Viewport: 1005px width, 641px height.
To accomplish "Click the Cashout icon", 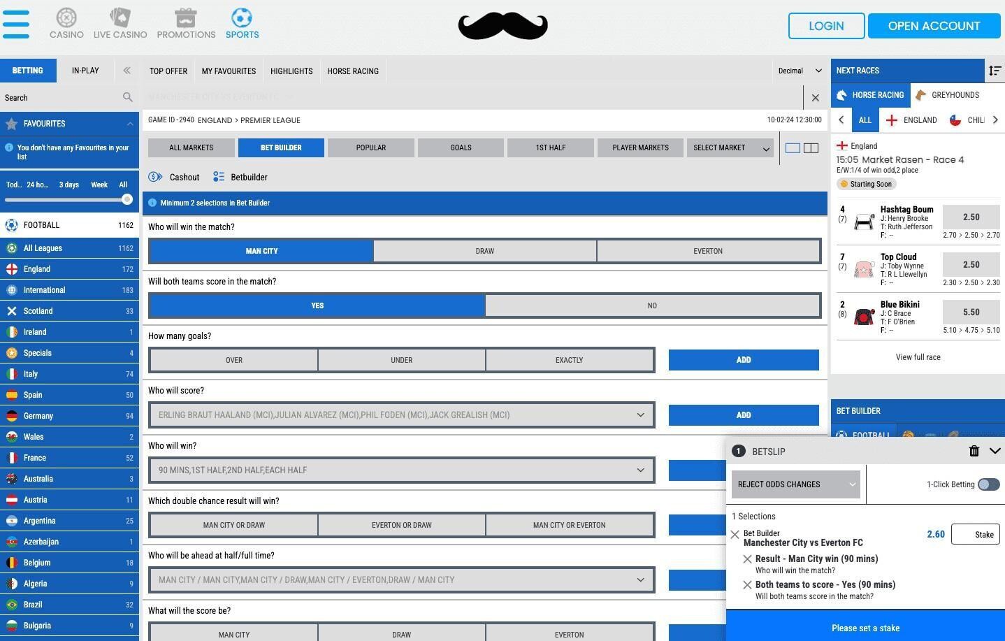I will point(155,177).
